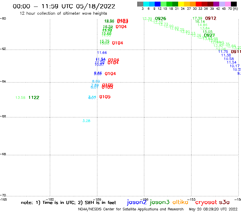
Task: Click the green "16.14" value
Action: [200, 22]
